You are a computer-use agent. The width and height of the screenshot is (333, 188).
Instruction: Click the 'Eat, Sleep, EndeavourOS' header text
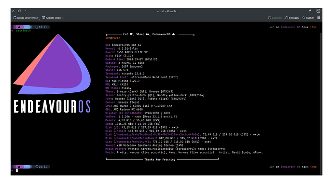[x=150, y=34]
